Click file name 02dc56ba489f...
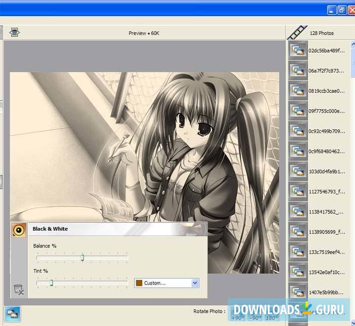The width and height of the screenshot is (355, 326). point(327,51)
